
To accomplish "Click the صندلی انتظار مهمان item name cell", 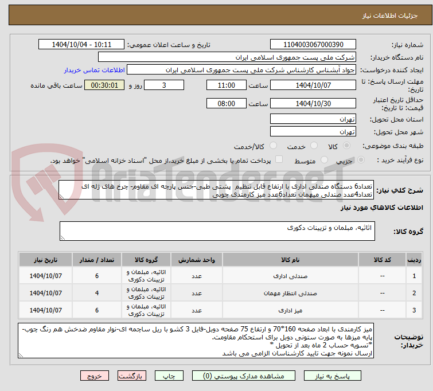I will point(290,293).
